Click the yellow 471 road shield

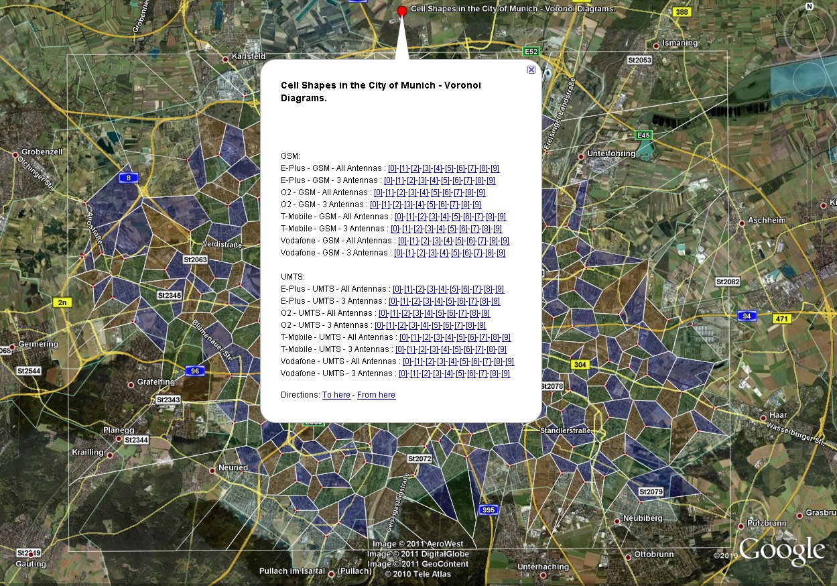(x=781, y=318)
